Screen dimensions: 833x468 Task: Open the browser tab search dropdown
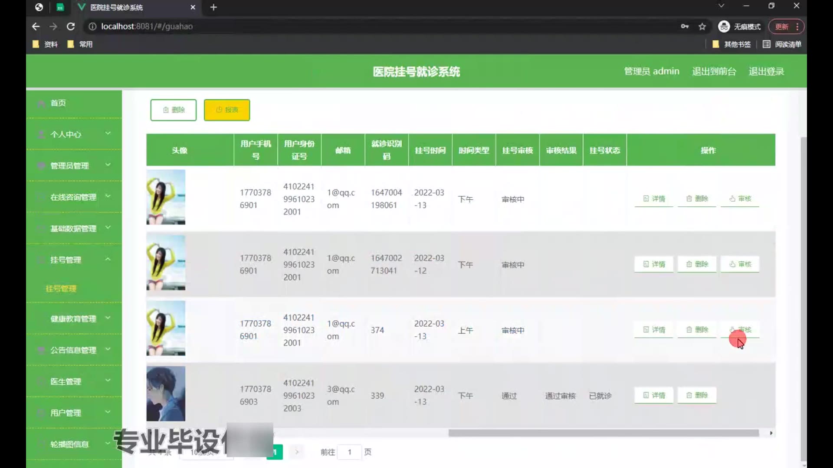coord(721,6)
